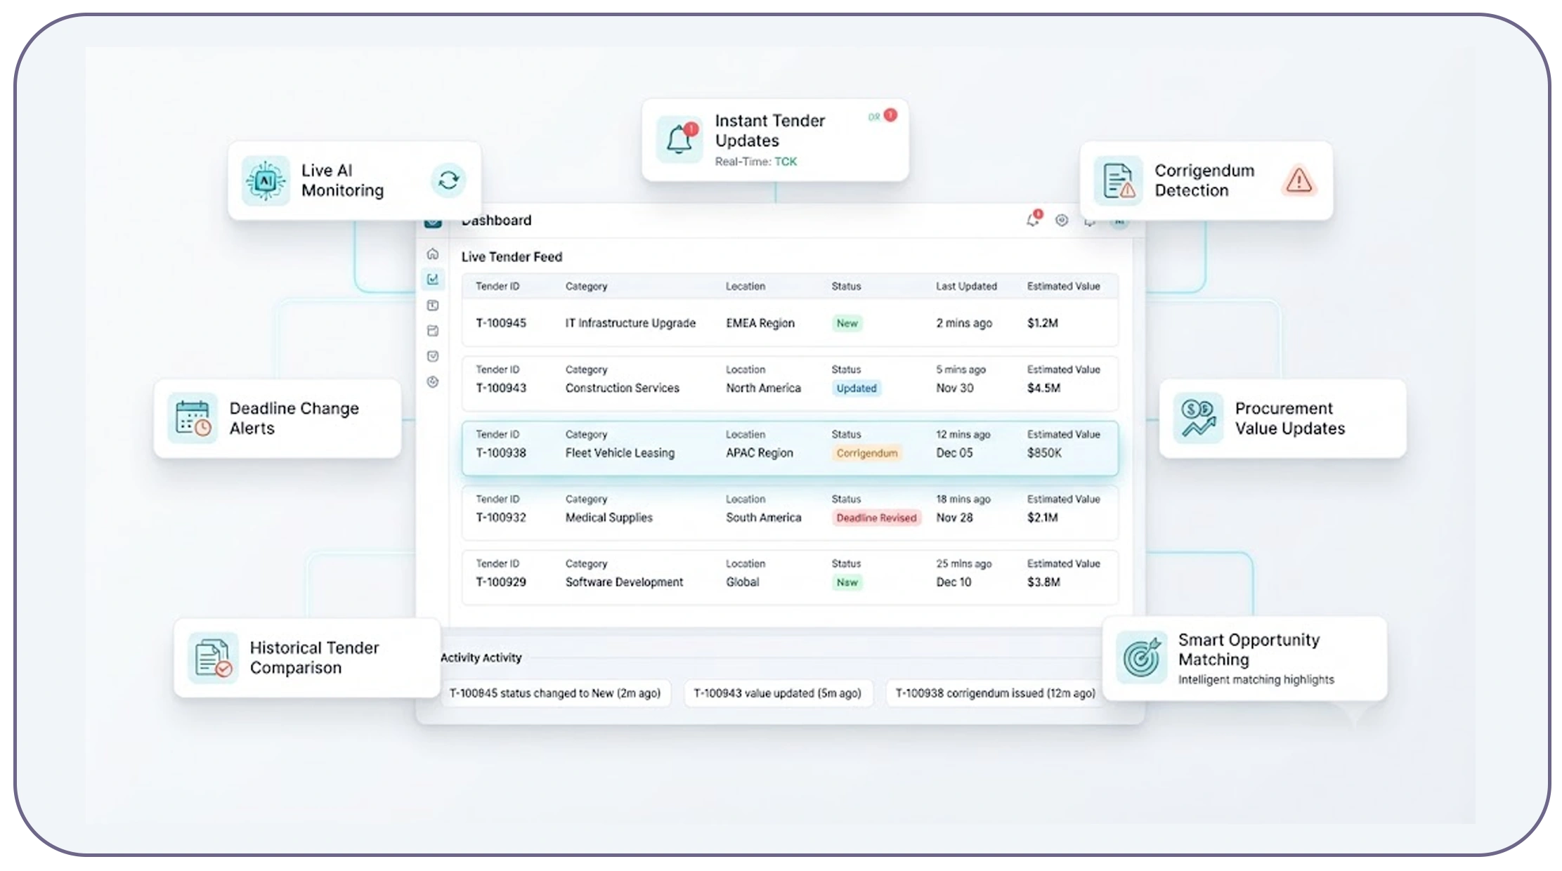
Task: Click the bottom sidebar circular icon
Action: pos(433,382)
